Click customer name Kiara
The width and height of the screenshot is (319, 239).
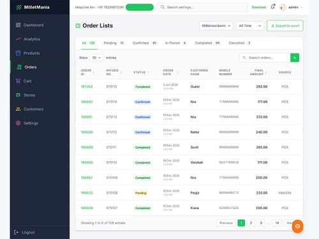tap(195, 208)
